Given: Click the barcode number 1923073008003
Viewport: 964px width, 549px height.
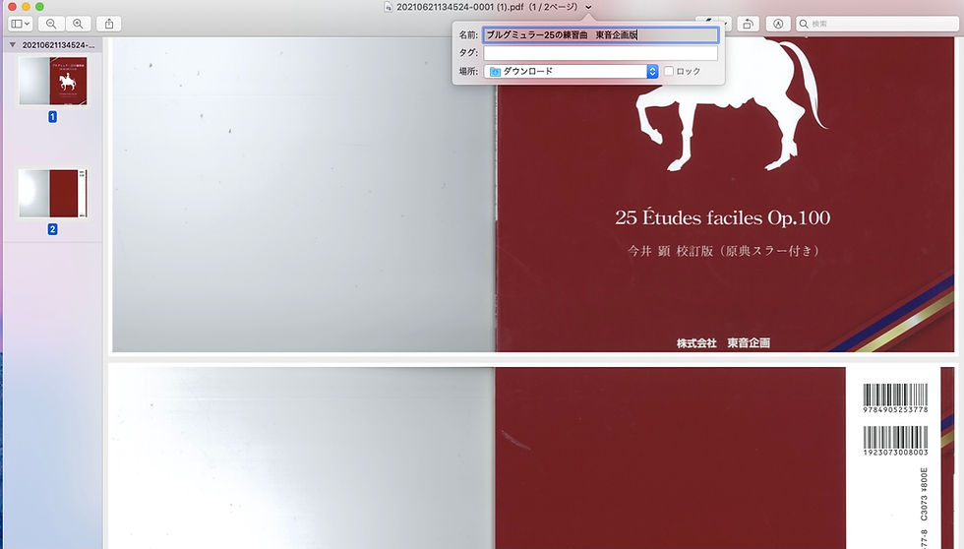Looking at the screenshot, I should (x=895, y=453).
